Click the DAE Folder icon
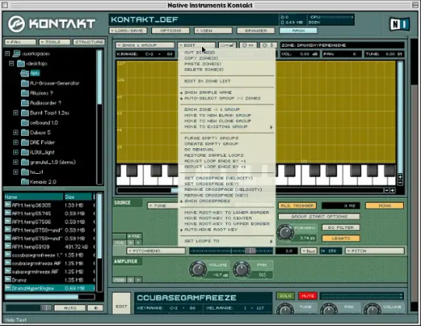The height and width of the screenshot is (326, 421). point(25,142)
